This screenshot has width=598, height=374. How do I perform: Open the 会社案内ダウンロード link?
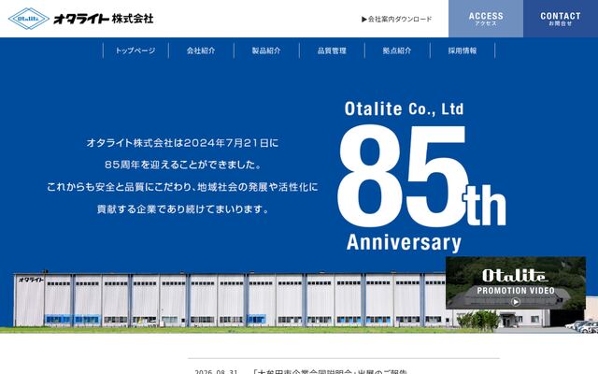(396, 19)
